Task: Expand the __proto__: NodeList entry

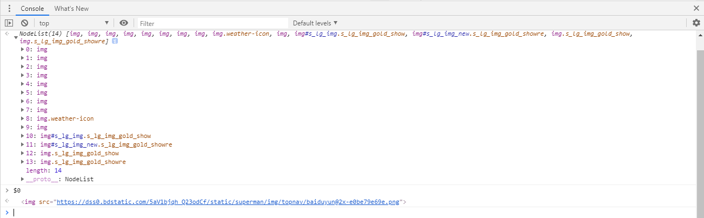Action: 23,179
